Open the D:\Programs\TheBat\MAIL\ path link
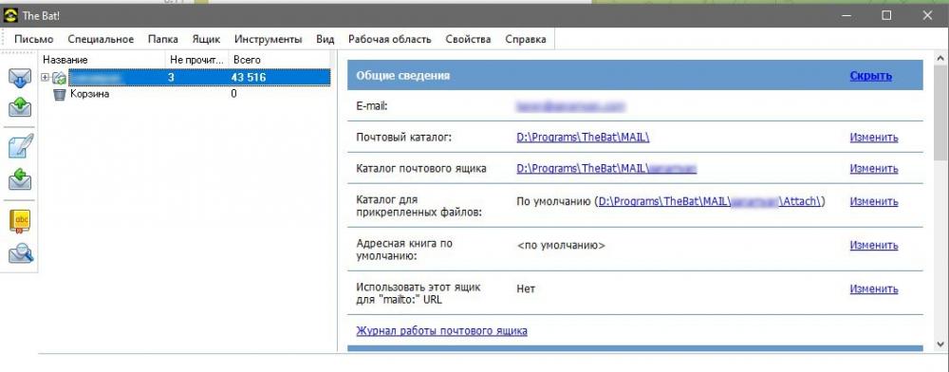The width and height of the screenshot is (949, 372). point(583,138)
